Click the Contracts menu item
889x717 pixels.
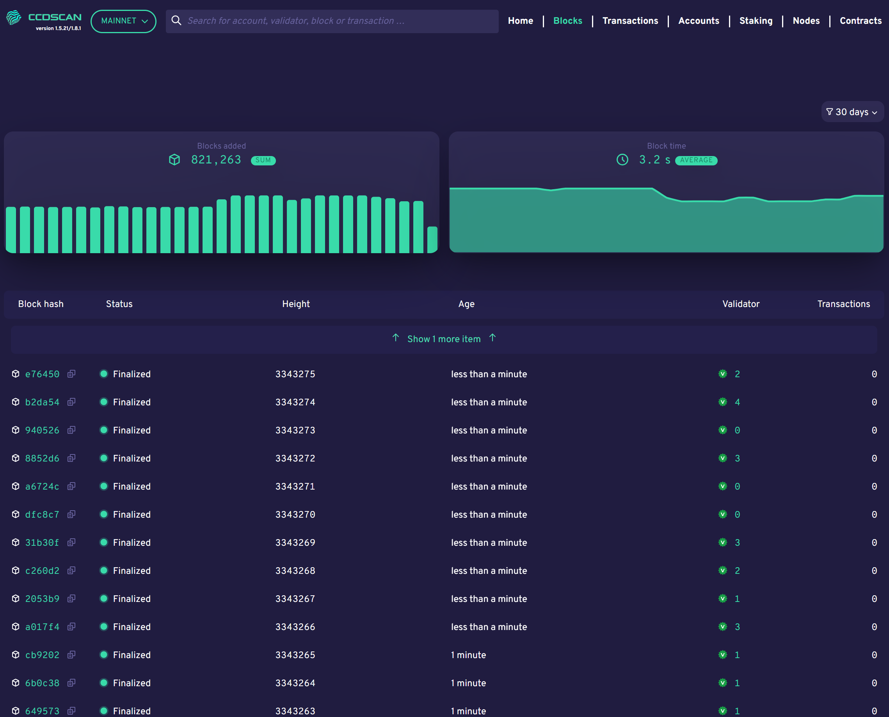861,21
